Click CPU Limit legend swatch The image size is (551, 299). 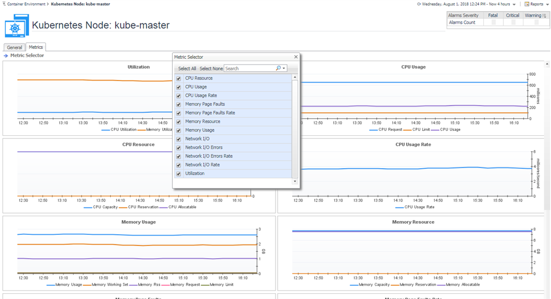(x=407, y=130)
